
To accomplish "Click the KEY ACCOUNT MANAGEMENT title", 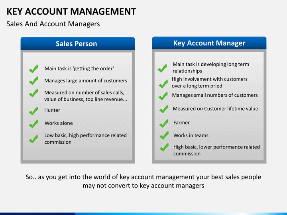I will (71, 11).
